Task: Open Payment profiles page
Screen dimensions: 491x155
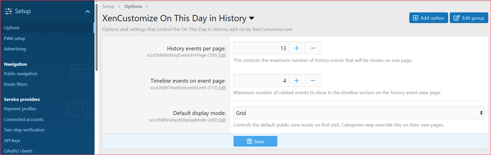Action: coord(20,109)
